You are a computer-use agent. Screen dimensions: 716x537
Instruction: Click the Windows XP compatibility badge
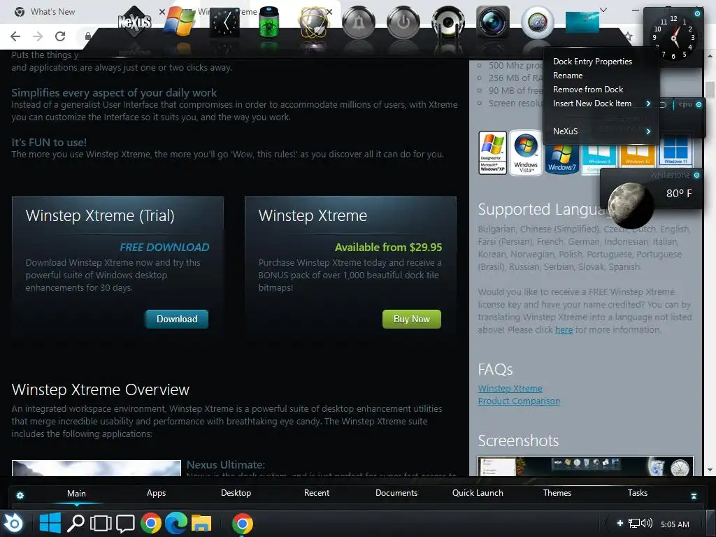tap(492, 152)
